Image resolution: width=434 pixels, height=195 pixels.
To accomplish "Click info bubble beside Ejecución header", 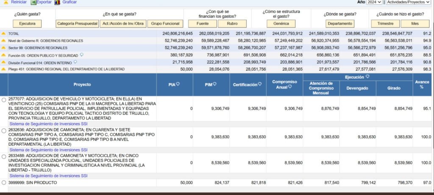I will click(367, 77).
